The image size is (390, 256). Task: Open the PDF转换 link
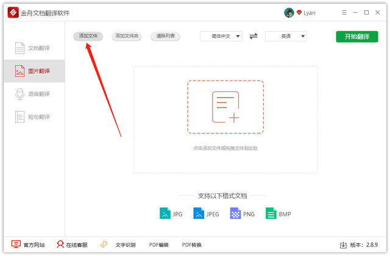click(191, 245)
